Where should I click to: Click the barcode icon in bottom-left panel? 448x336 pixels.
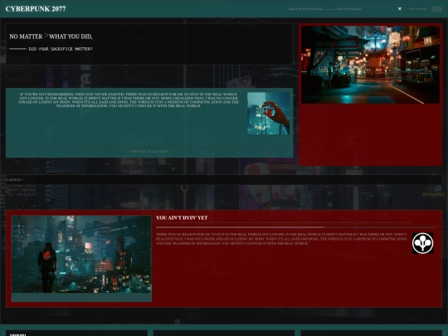[18, 334]
